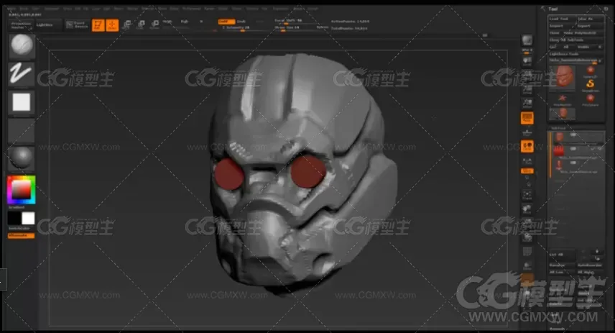615x333 pixels.
Task: Select the stroke type icon
Action: pyautogui.click(x=22, y=74)
